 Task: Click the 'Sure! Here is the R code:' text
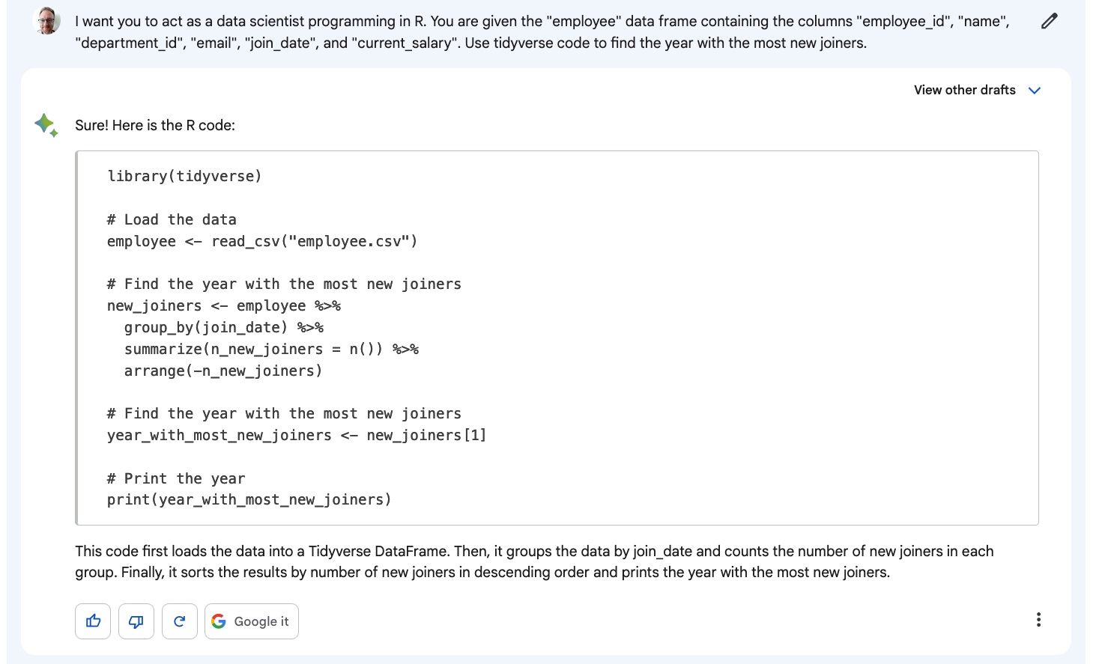coord(155,125)
